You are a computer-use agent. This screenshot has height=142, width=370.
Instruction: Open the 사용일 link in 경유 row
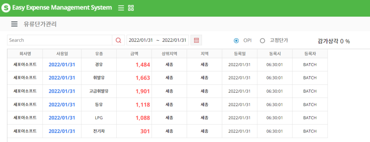point(62,65)
